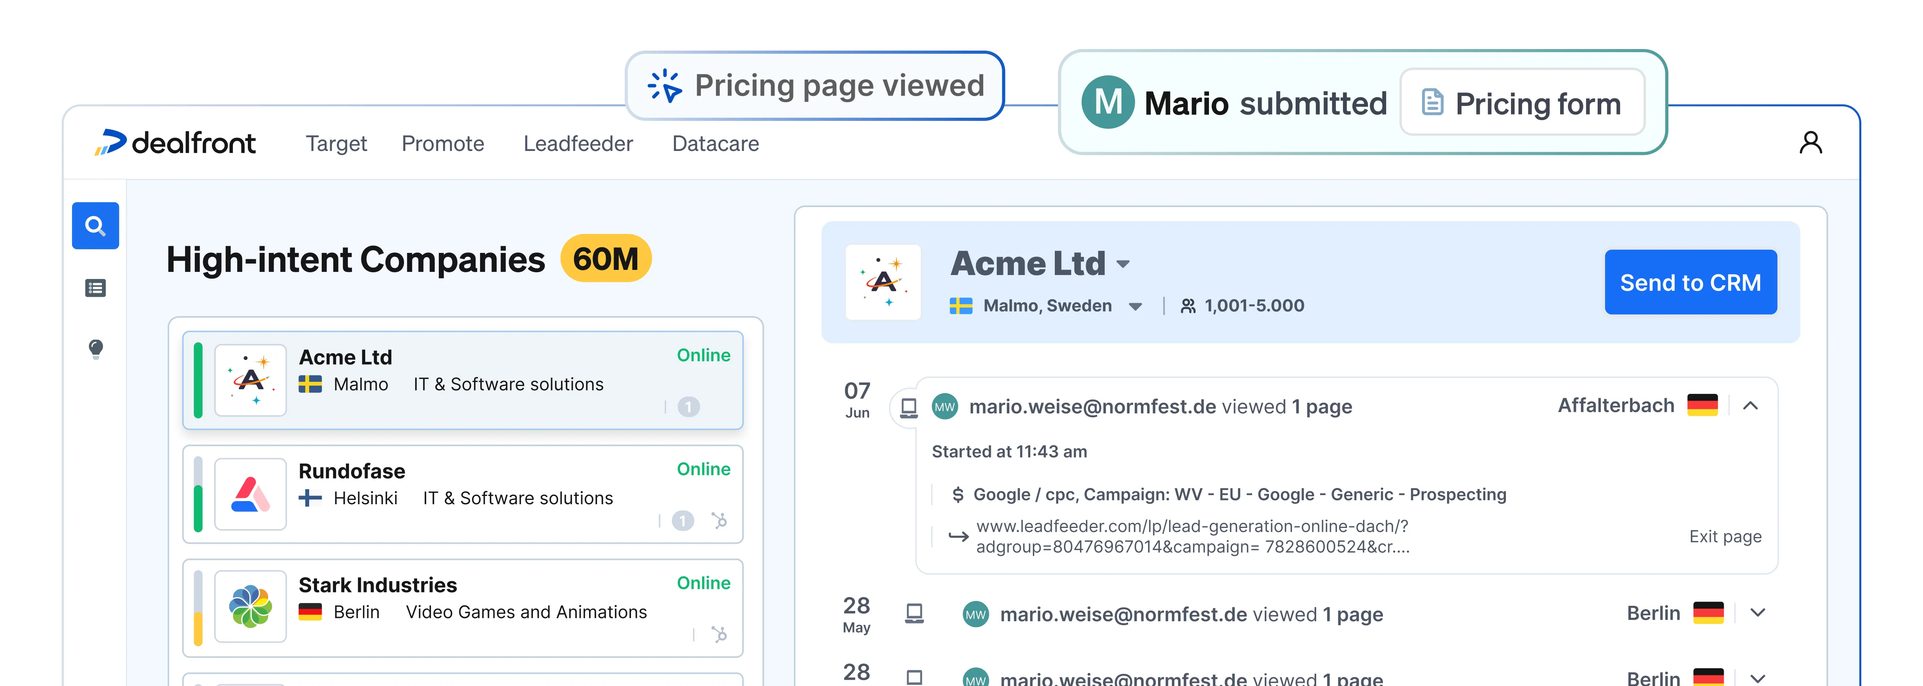Click the Send to CRM button
The image size is (1923, 686).
click(x=1690, y=282)
